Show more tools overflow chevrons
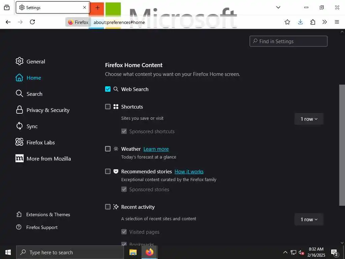The image size is (345, 259). pos(324,22)
